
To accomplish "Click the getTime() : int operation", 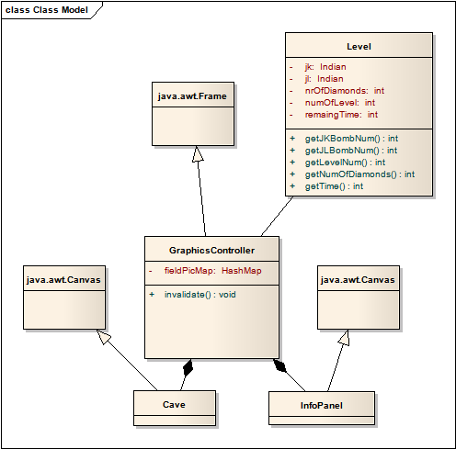I will (x=334, y=186).
